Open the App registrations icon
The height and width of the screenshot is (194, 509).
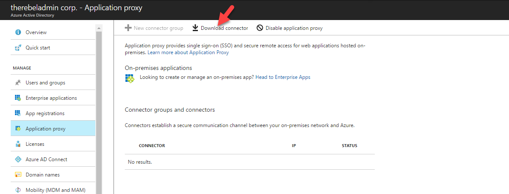click(18, 113)
